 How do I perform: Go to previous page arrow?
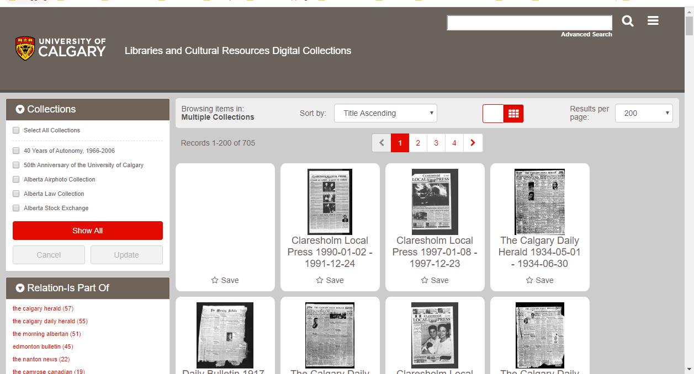(x=382, y=143)
